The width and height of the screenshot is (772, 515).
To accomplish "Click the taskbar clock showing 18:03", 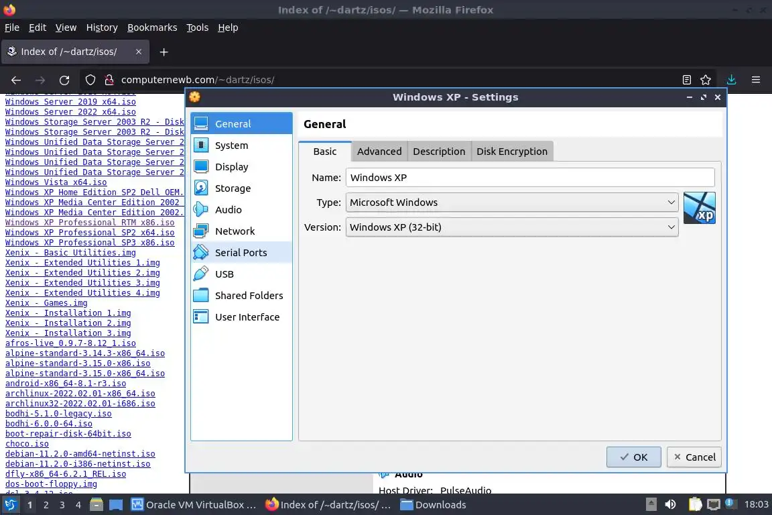I will click(x=756, y=505).
